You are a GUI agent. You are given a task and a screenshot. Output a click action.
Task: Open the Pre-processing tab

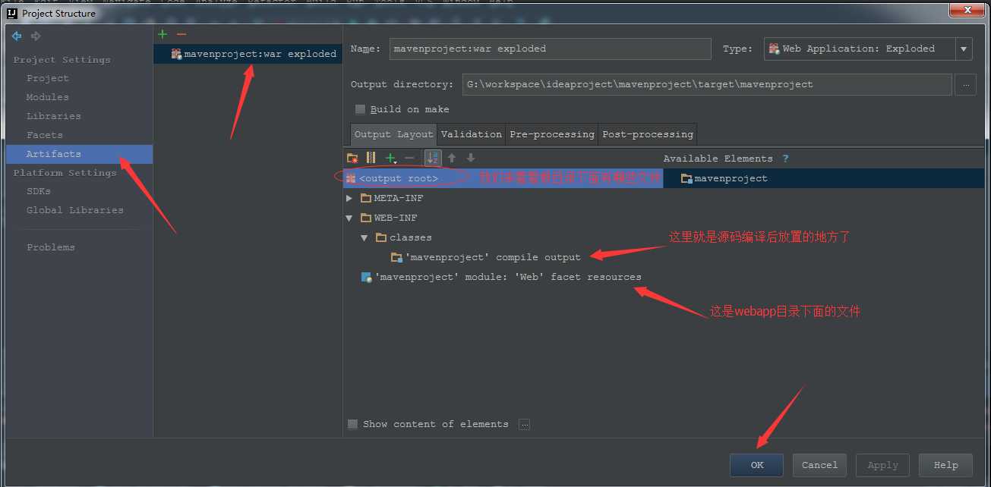552,134
